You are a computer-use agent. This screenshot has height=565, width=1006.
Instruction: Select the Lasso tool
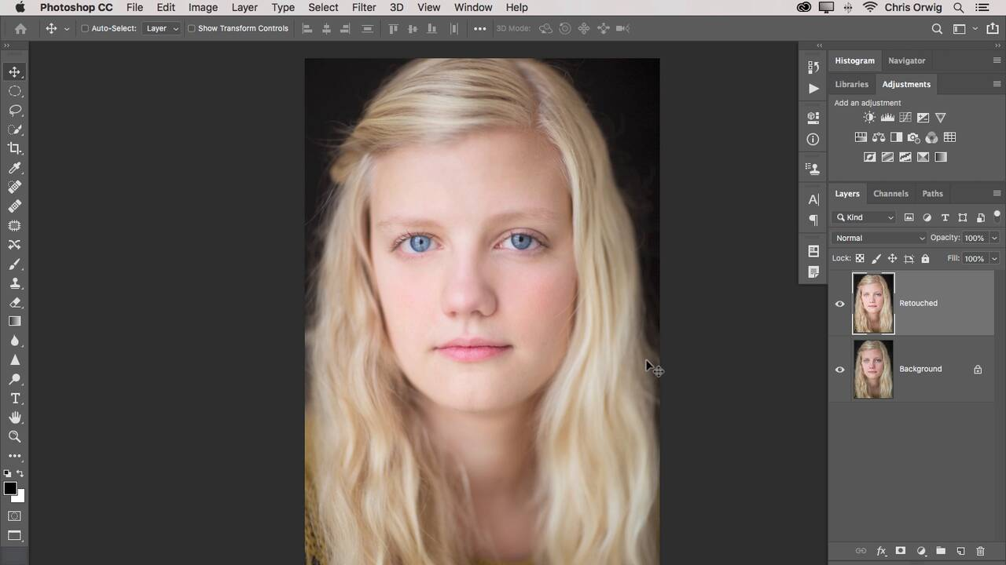[x=15, y=110]
